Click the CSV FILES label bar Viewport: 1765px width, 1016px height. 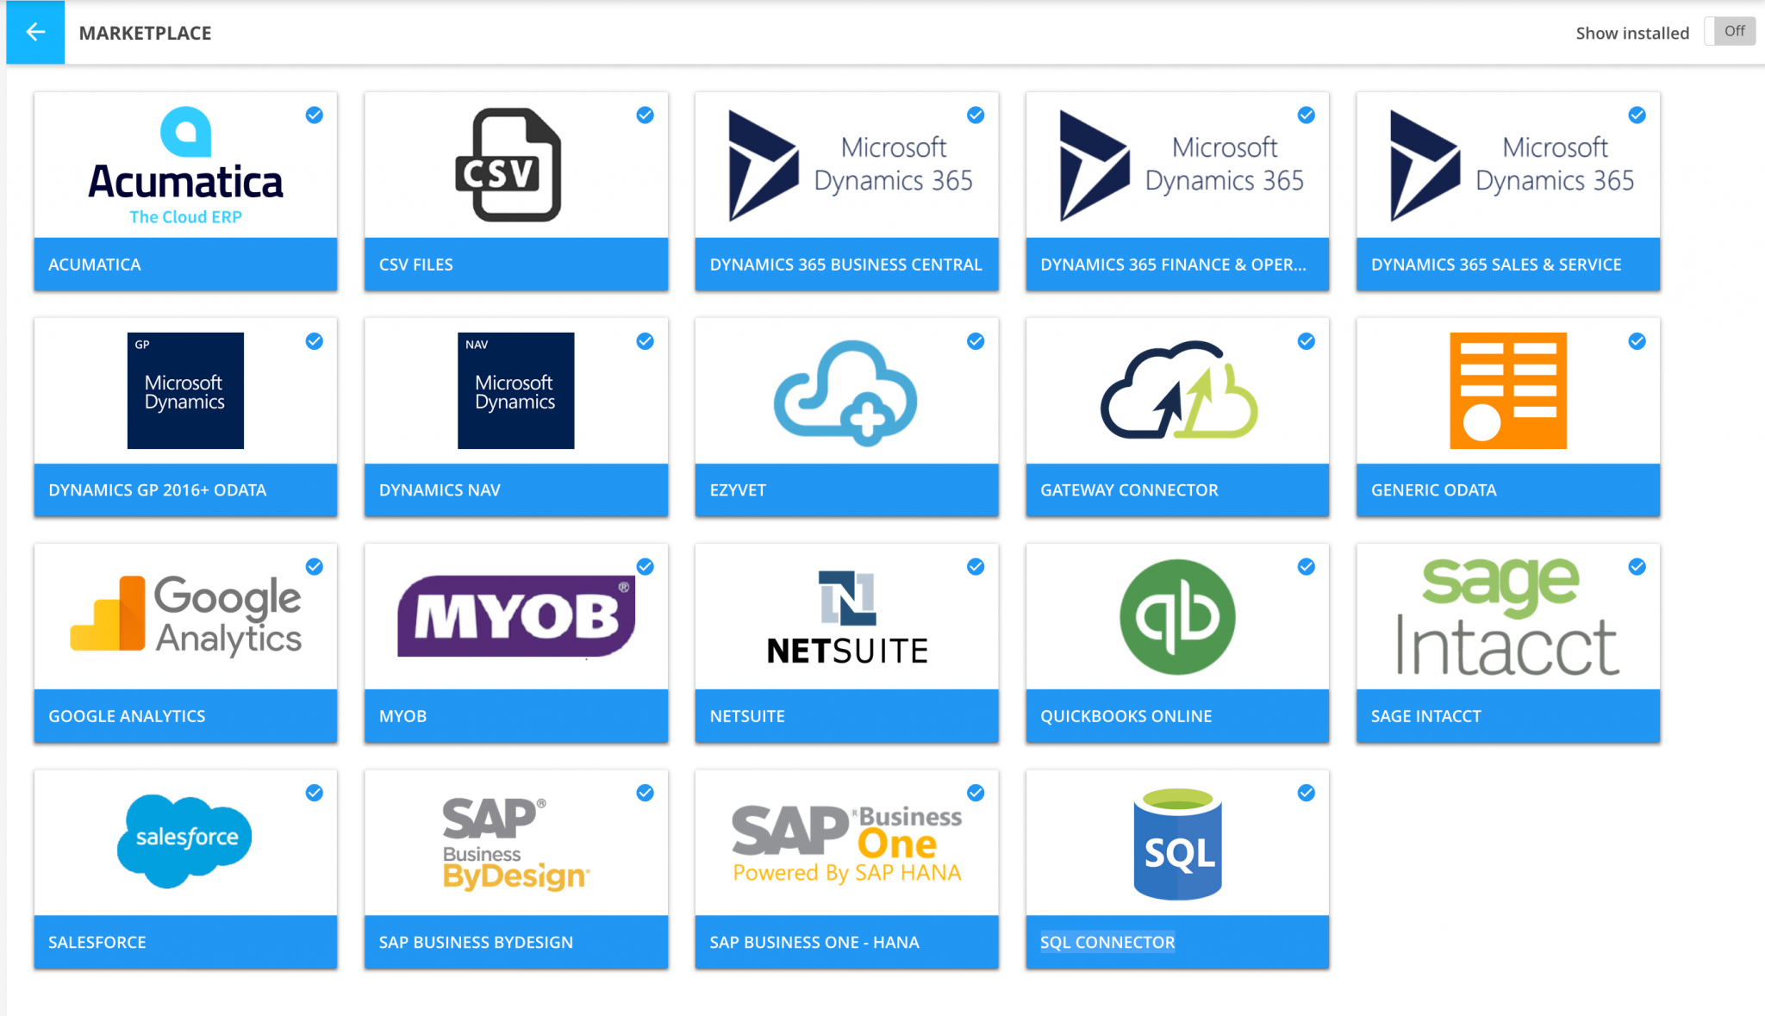pyautogui.click(x=516, y=265)
